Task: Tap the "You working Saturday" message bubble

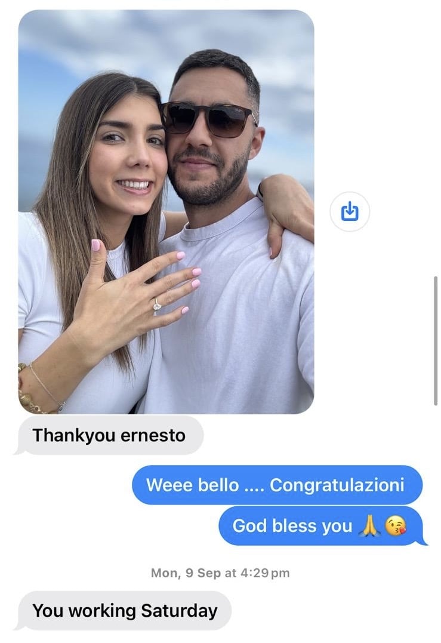Action: 124,611
